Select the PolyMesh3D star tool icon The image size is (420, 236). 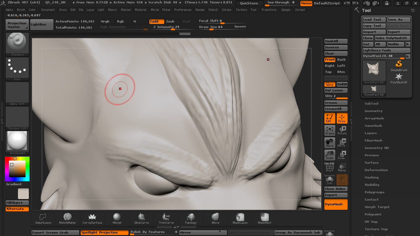point(399,78)
